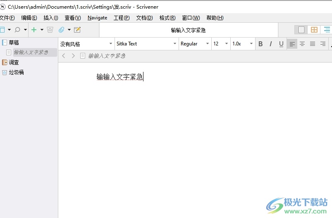Click the green plus add document icon
Image resolution: width=332 pixels, height=218 pixels.
point(34,30)
